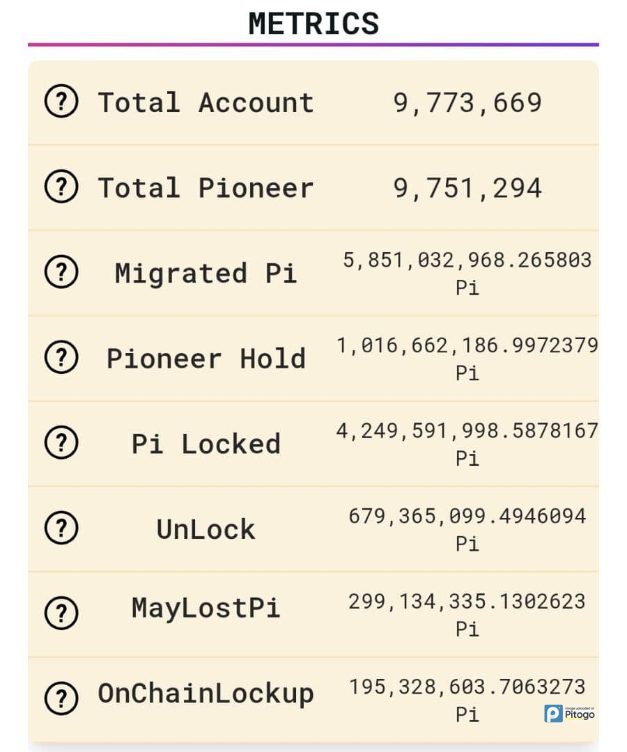Click the Pi Locked amount value
This screenshot has width=627, height=752.
coord(467,431)
